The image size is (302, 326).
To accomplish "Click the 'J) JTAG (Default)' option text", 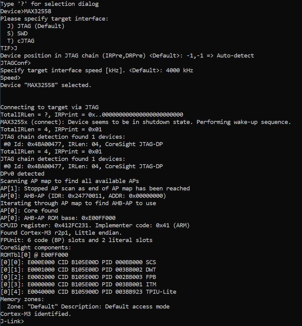I will coord(36,26).
